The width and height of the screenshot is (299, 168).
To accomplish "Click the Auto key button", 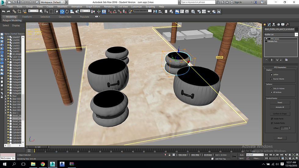I will coord(242,155).
